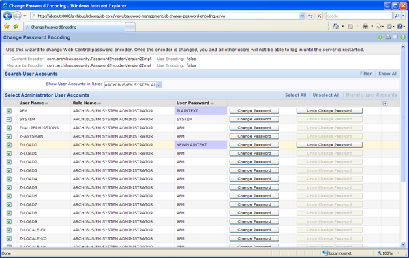Click the IE Print toolbar icon
This screenshot has height=258, width=409.
click(x=365, y=27)
